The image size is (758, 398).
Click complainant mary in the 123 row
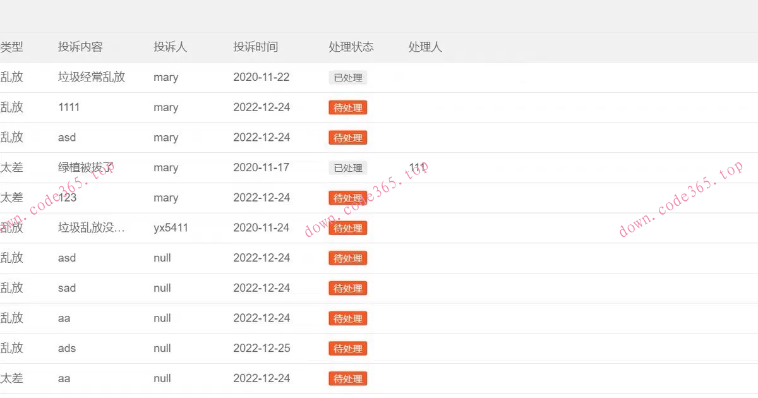pyautogui.click(x=166, y=198)
